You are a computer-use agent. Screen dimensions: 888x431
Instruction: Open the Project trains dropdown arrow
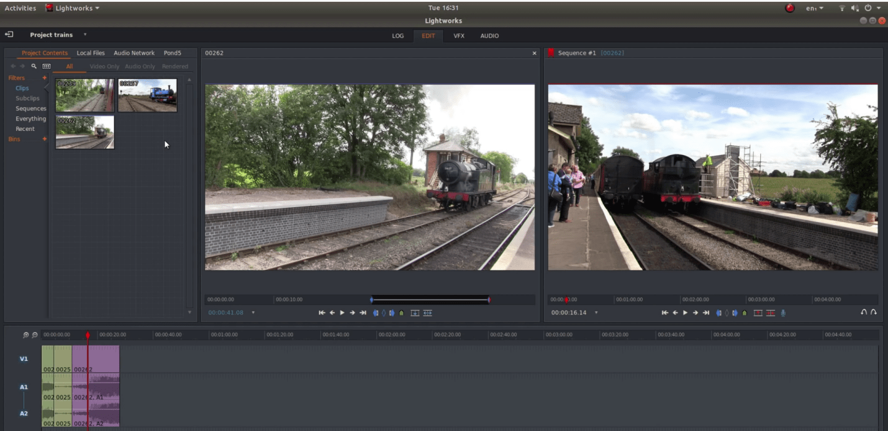click(x=85, y=35)
